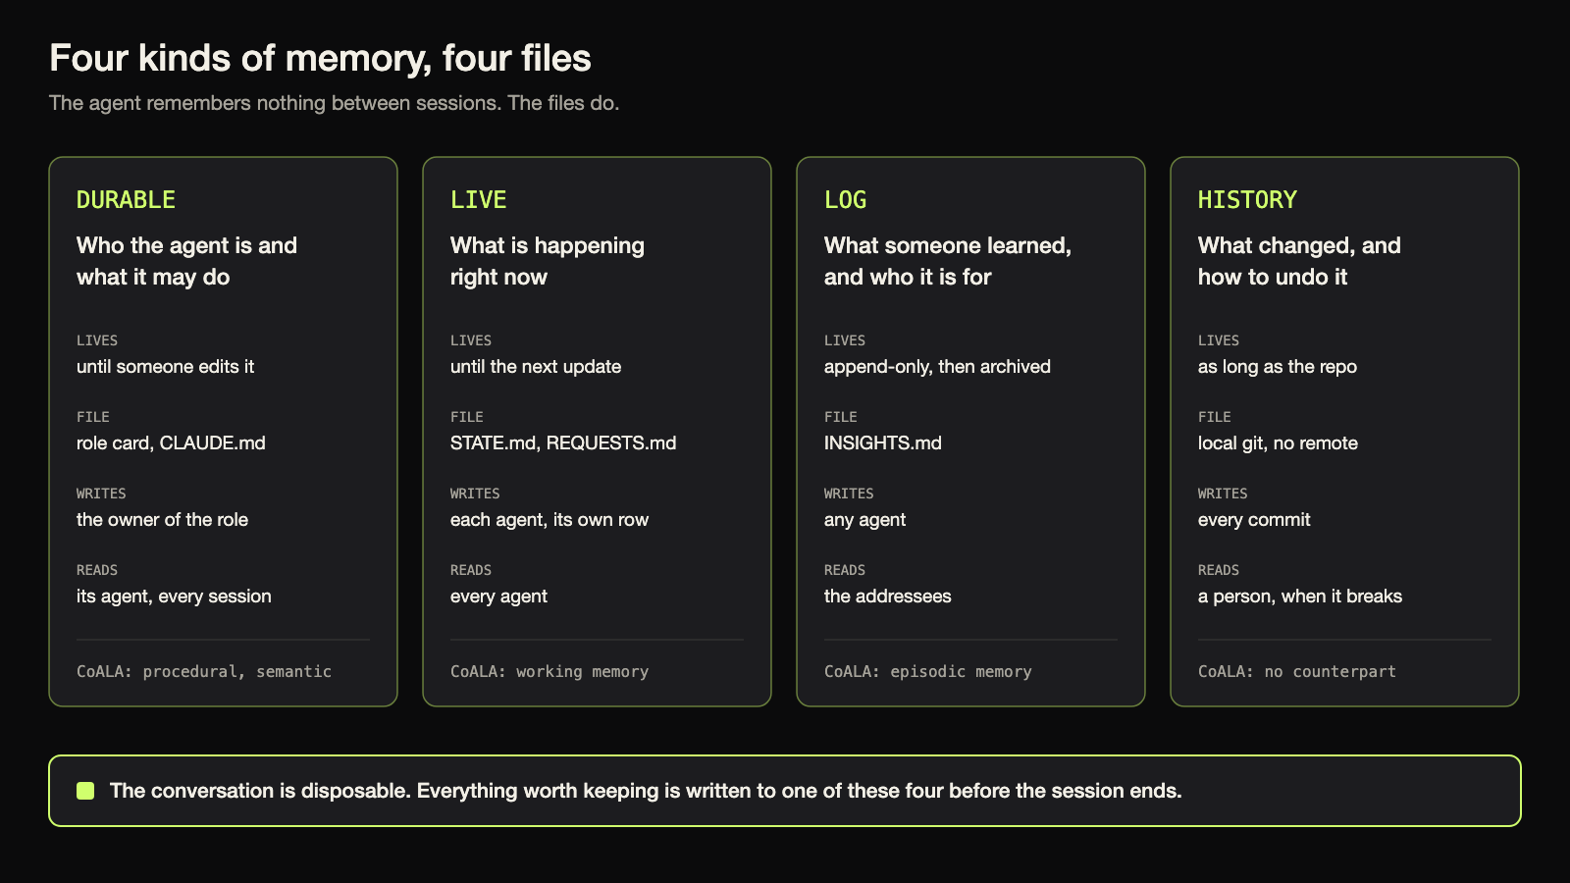Click 'until the next update' value
The image size is (1570, 883).
click(x=536, y=367)
